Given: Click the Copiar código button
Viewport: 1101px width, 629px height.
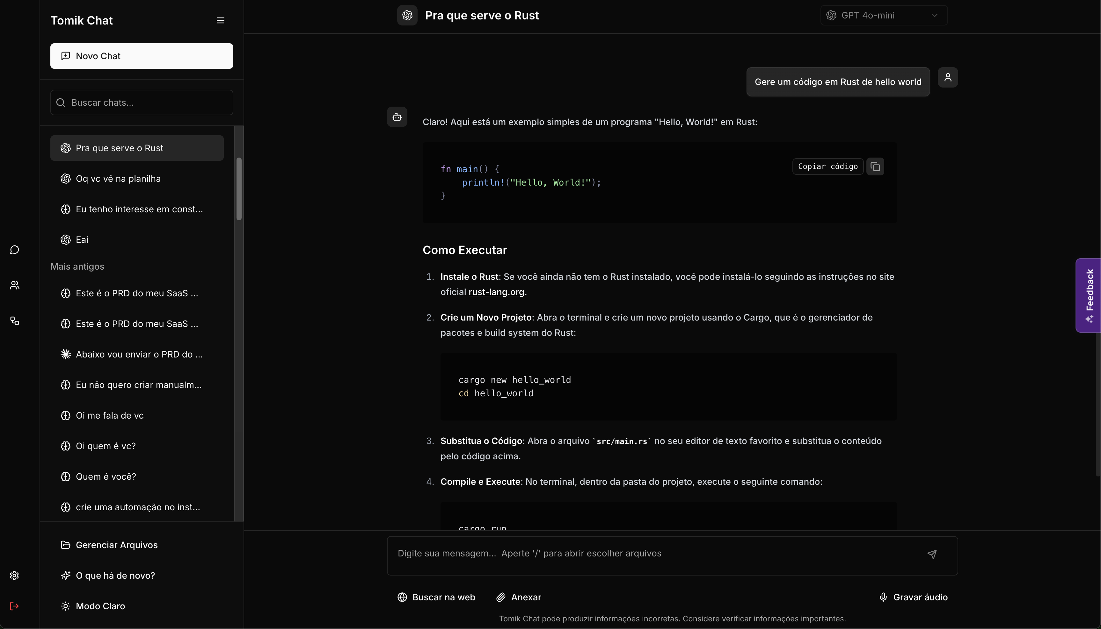Looking at the screenshot, I should click(x=828, y=166).
